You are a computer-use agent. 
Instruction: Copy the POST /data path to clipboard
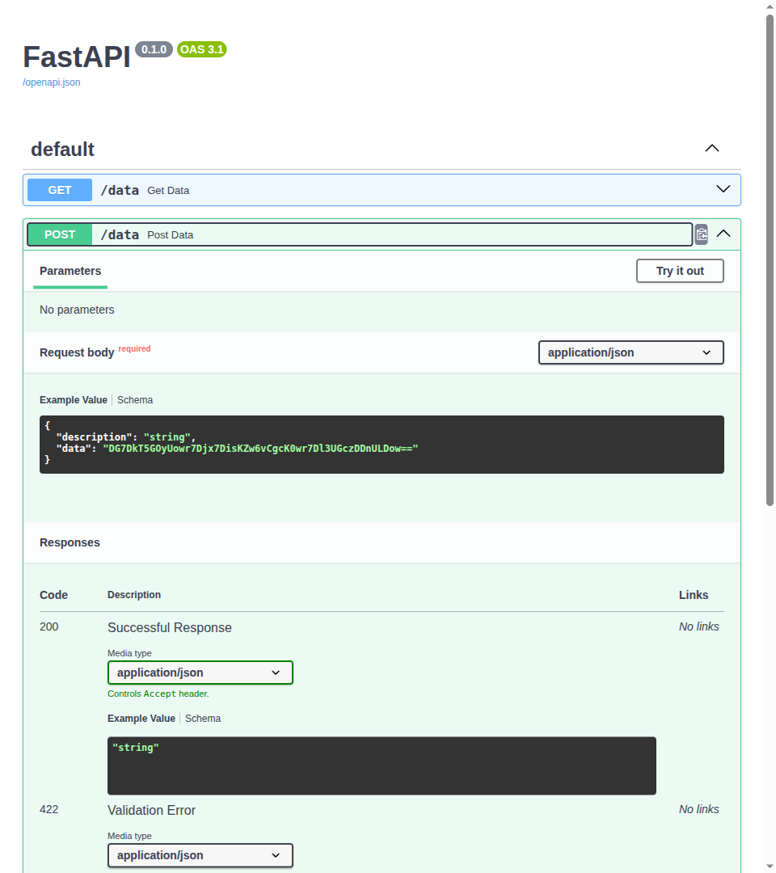coord(701,234)
